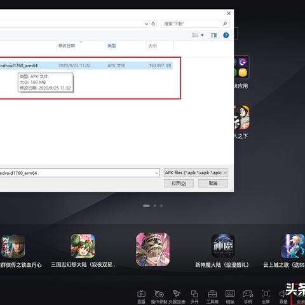Close the file open dialog
Screen dimensions: 305x305
point(229,13)
